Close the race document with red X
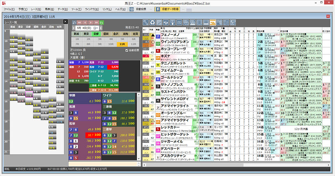This screenshot has width=335, height=176. point(328,16)
